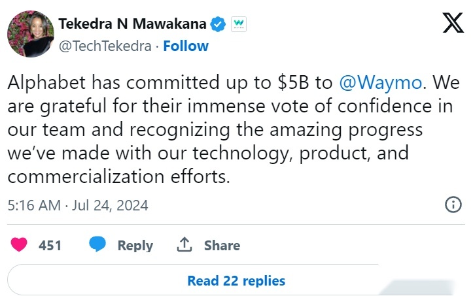Open Tekedra's profile picture

coord(31,34)
